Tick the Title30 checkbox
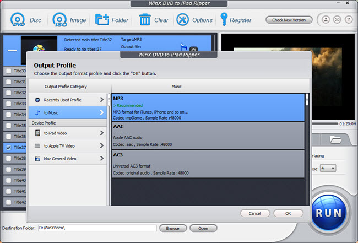The image size is (358, 243). coord(9,71)
